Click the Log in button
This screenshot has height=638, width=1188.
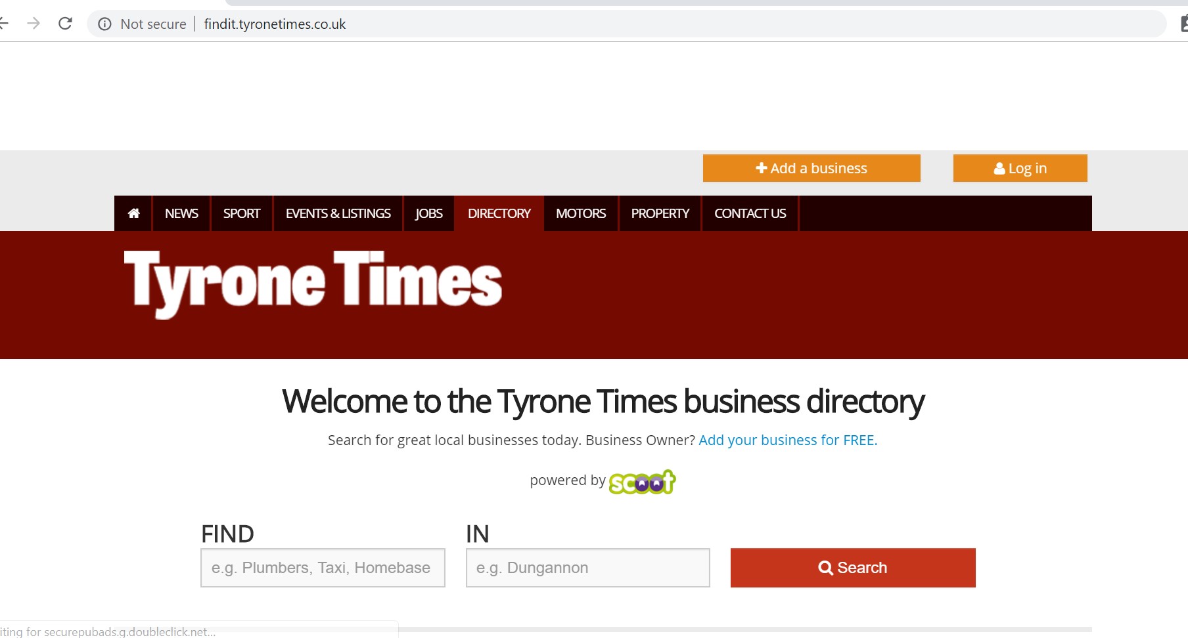coord(1020,168)
